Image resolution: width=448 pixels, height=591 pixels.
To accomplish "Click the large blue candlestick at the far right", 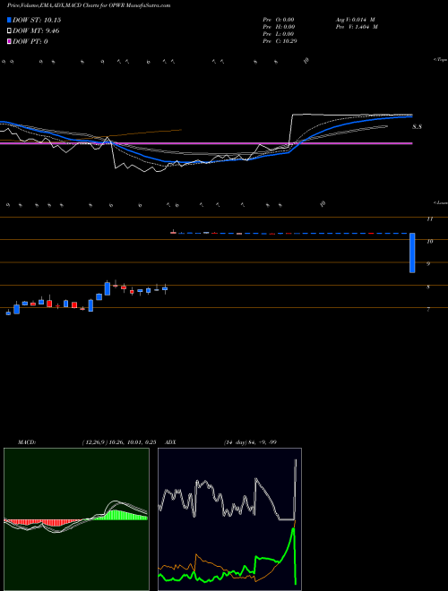I will [x=412, y=253].
